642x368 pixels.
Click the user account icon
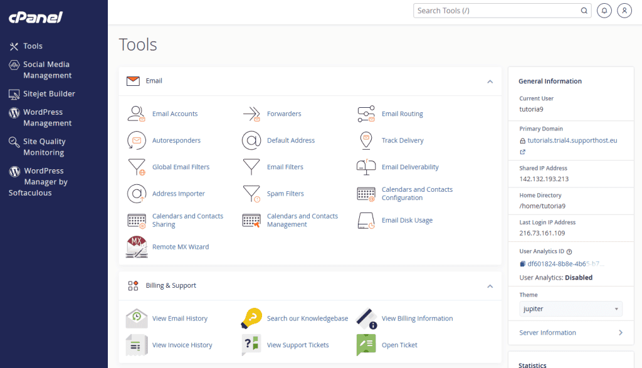click(x=624, y=11)
